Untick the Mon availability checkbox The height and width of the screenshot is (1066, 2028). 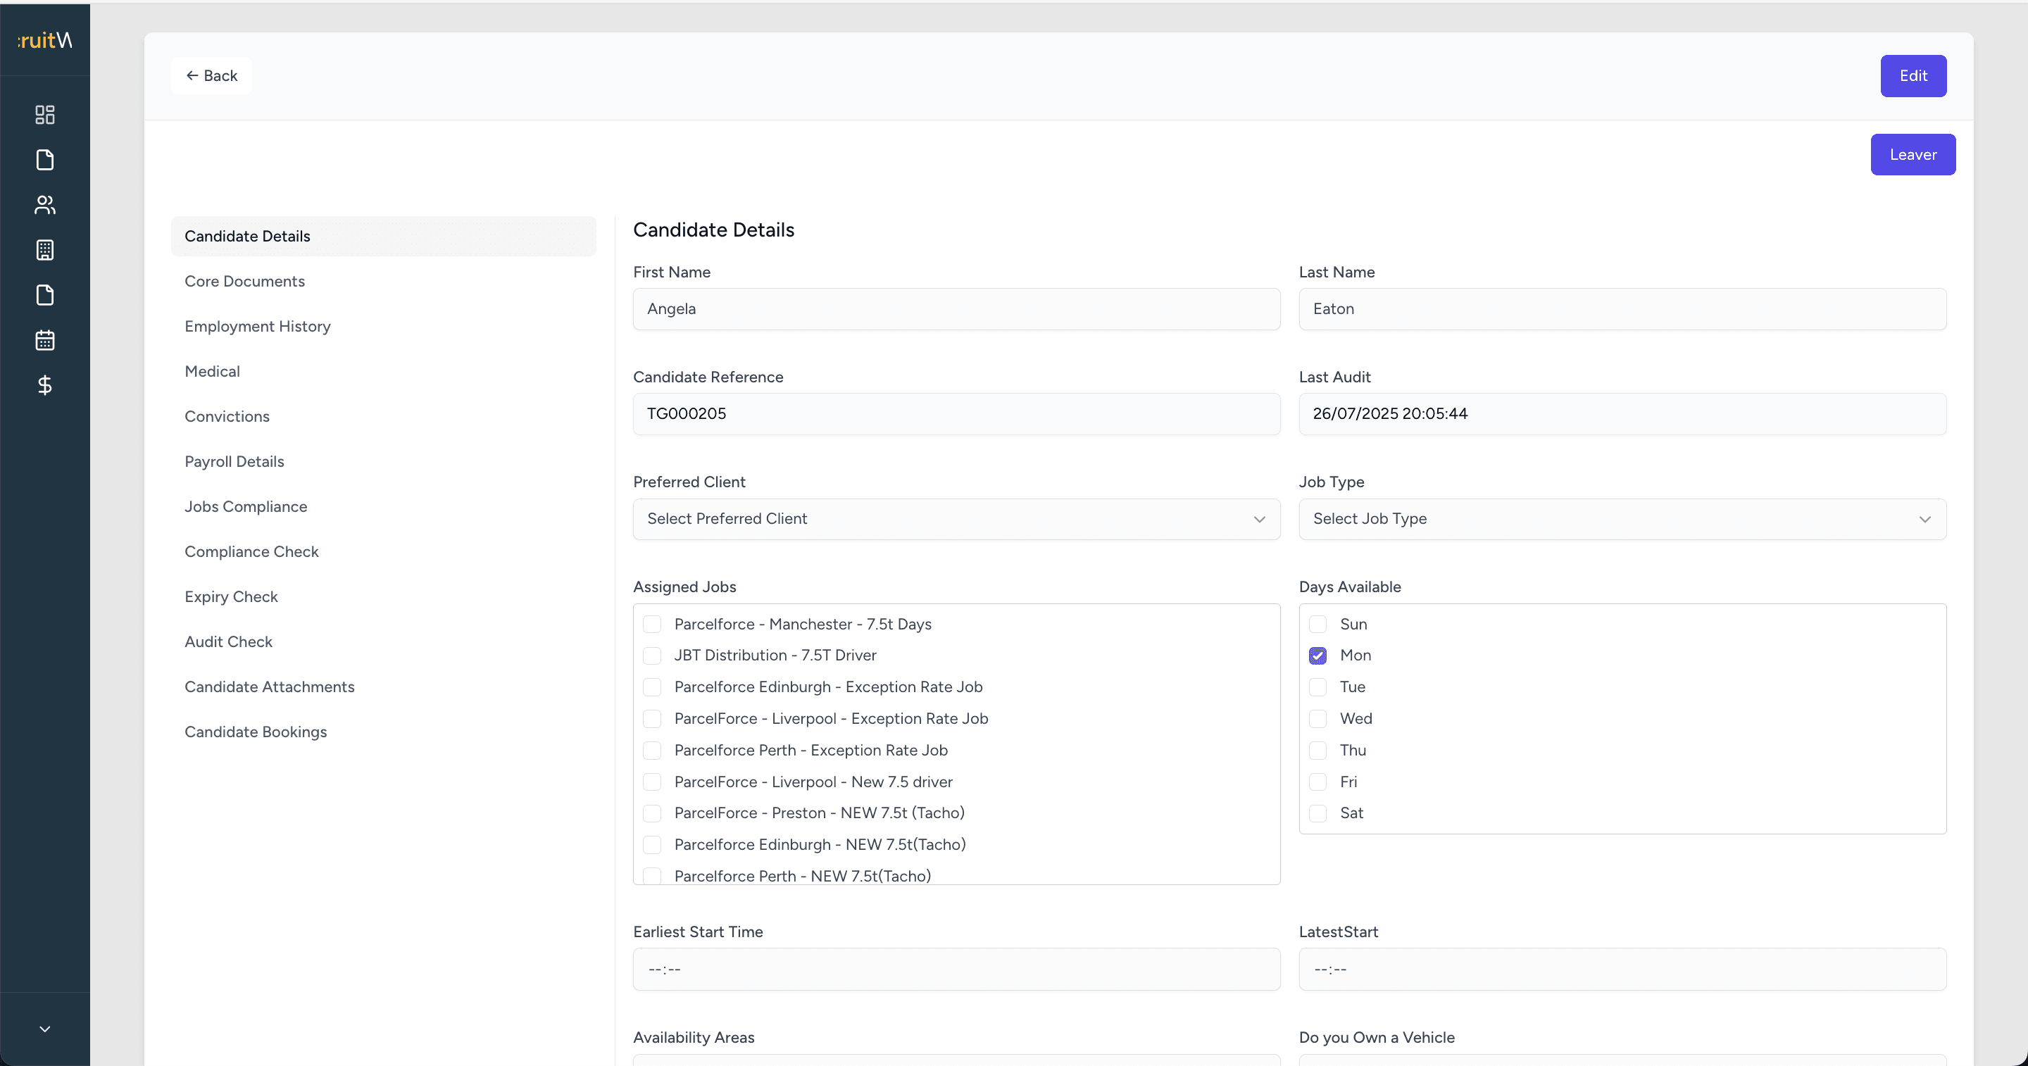(x=1318, y=656)
